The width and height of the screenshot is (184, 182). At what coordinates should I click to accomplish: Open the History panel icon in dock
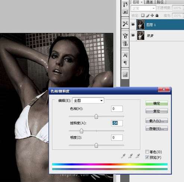[125, 4]
